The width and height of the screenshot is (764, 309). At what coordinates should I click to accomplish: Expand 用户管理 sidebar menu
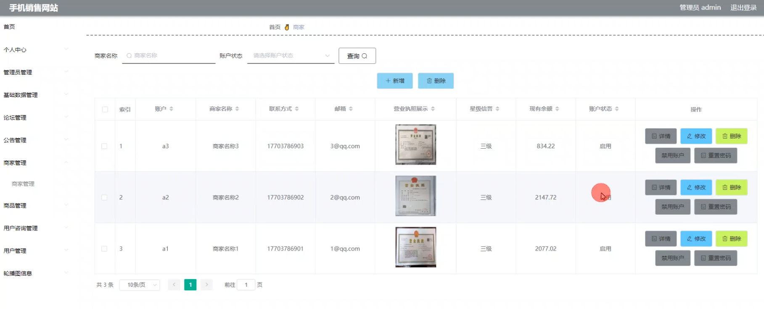click(35, 251)
